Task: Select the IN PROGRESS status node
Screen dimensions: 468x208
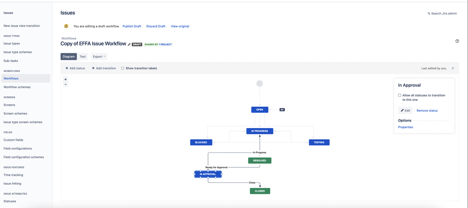Action: pos(260,131)
